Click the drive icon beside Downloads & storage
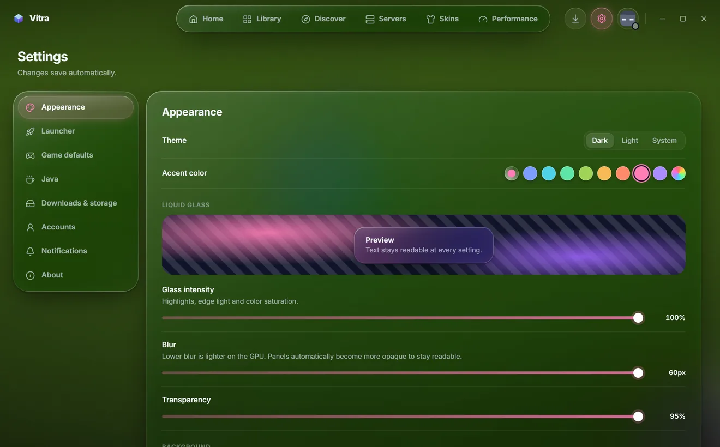 tap(30, 203)
